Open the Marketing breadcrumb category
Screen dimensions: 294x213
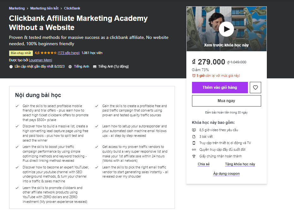coord(17,8)
